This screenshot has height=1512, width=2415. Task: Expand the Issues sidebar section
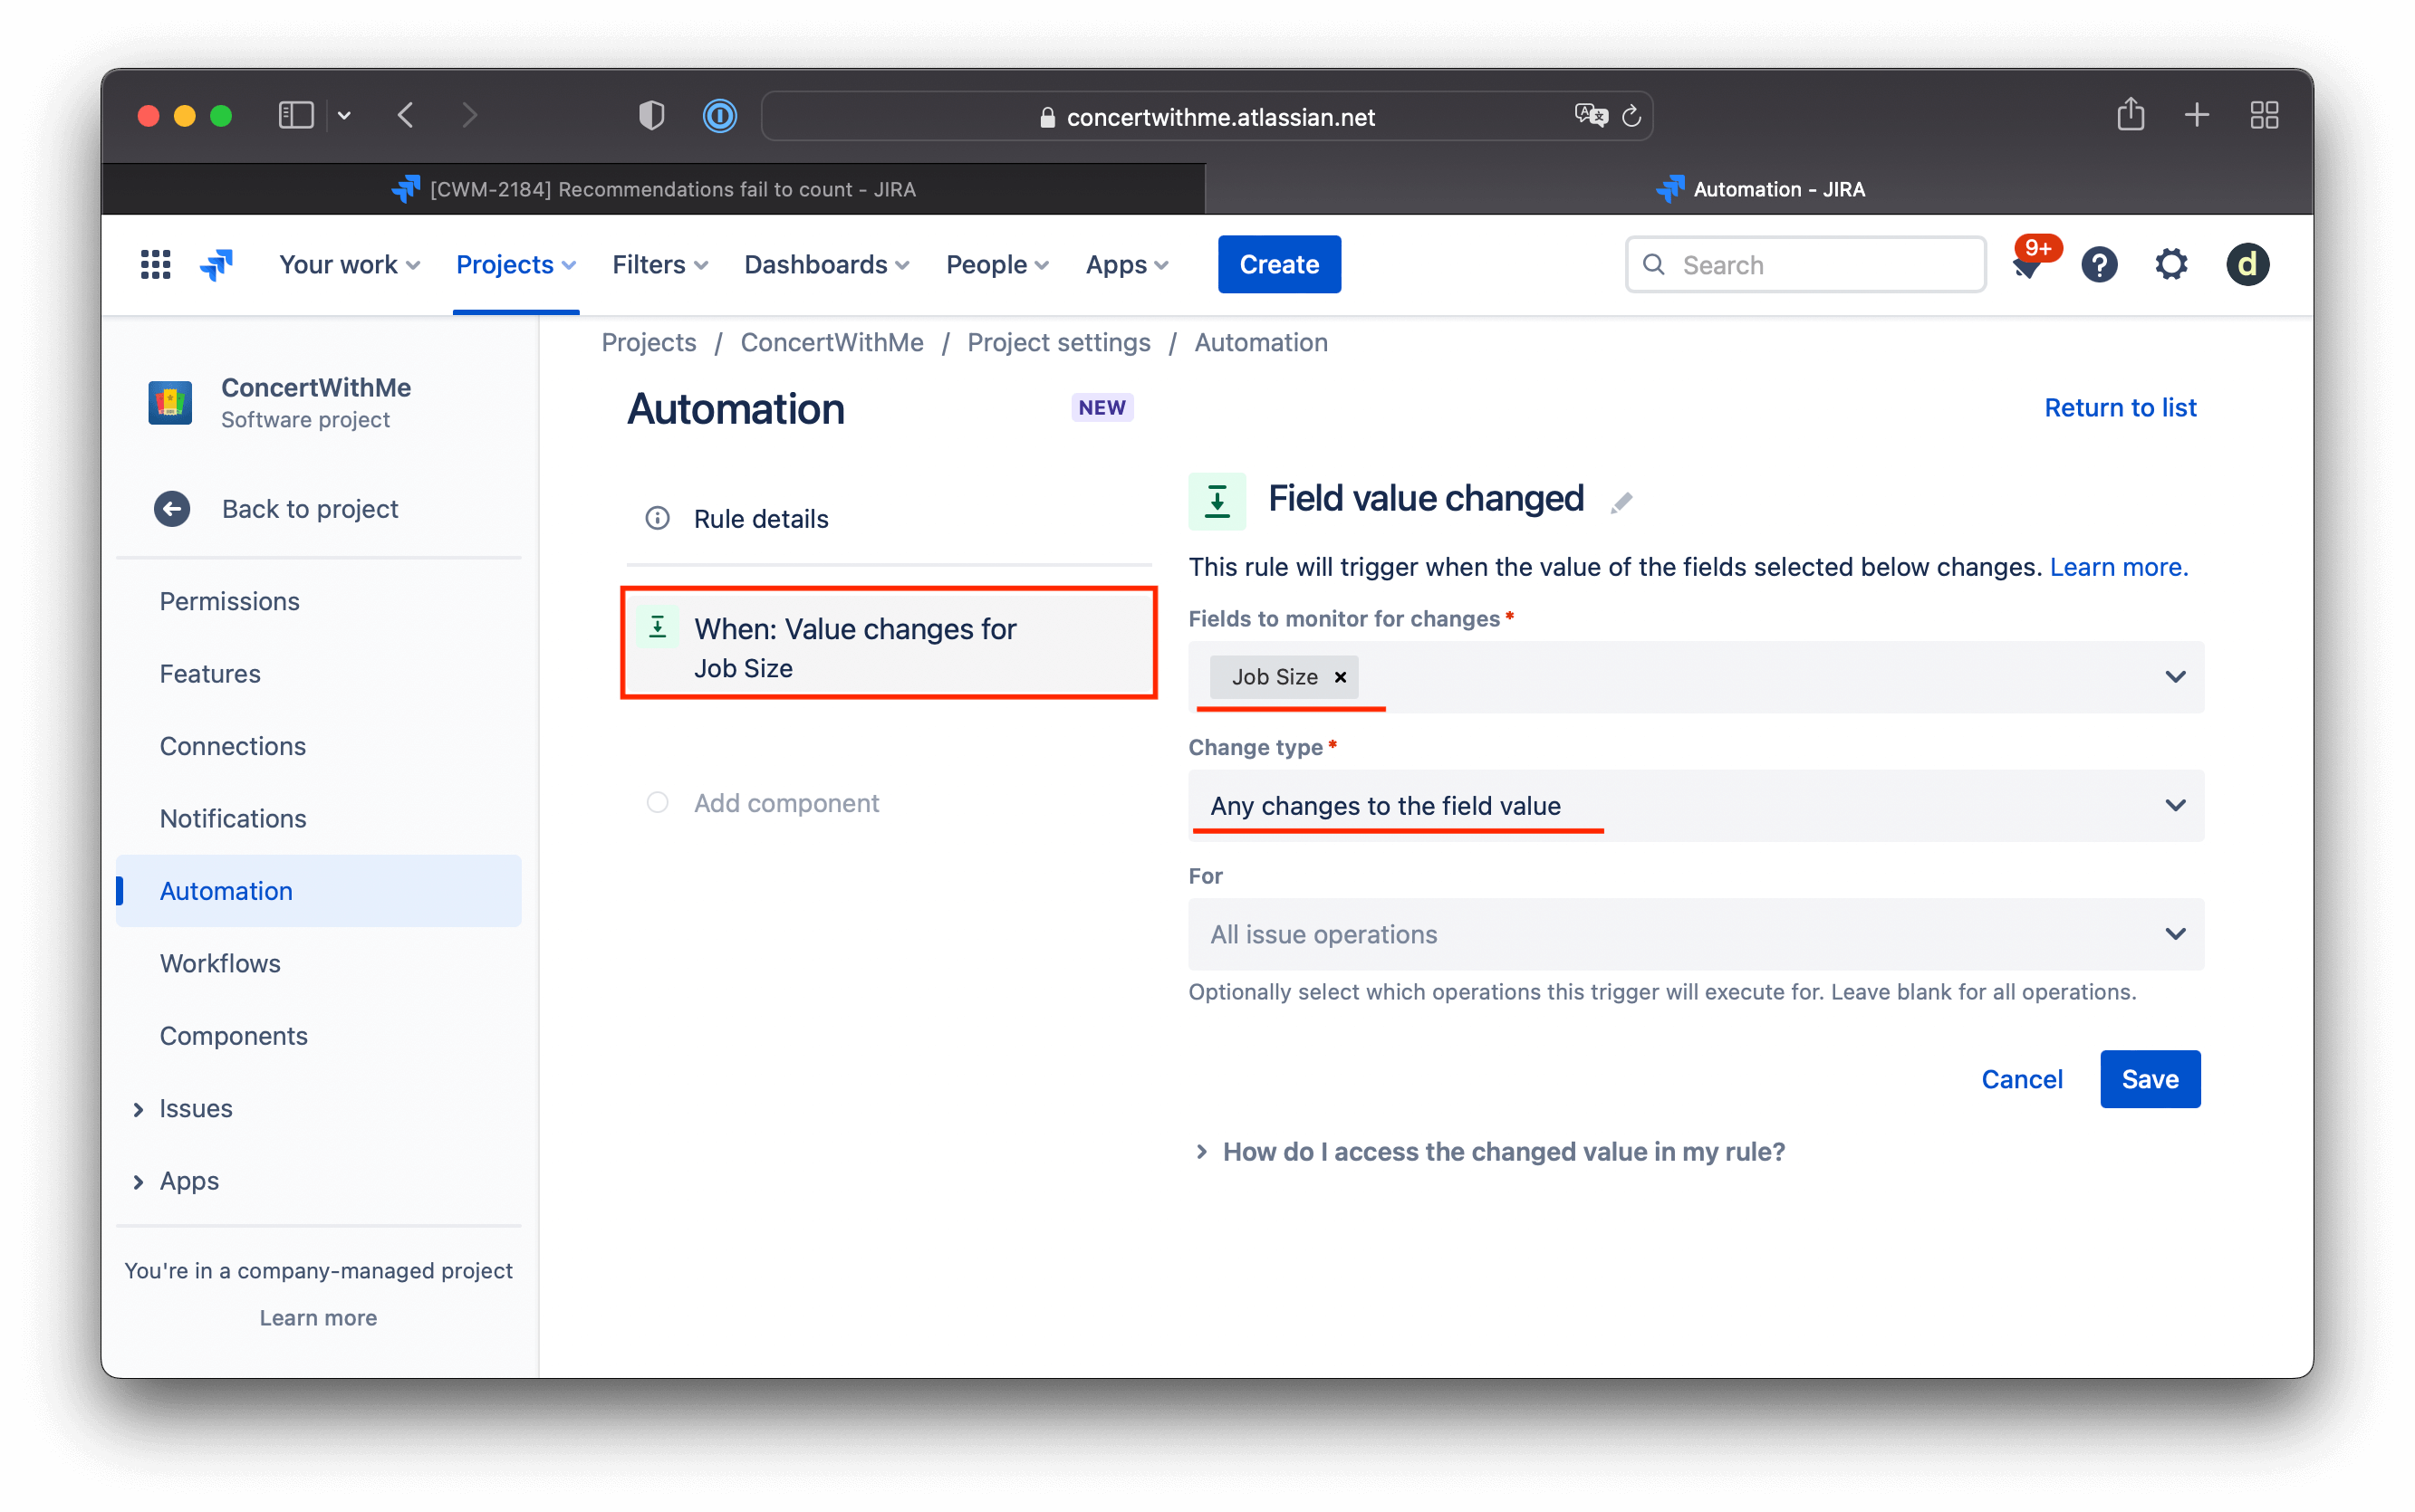pos(138,1108)
